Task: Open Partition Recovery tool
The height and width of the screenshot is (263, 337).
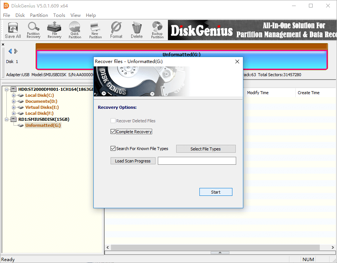Action: (x=33, y=30)
